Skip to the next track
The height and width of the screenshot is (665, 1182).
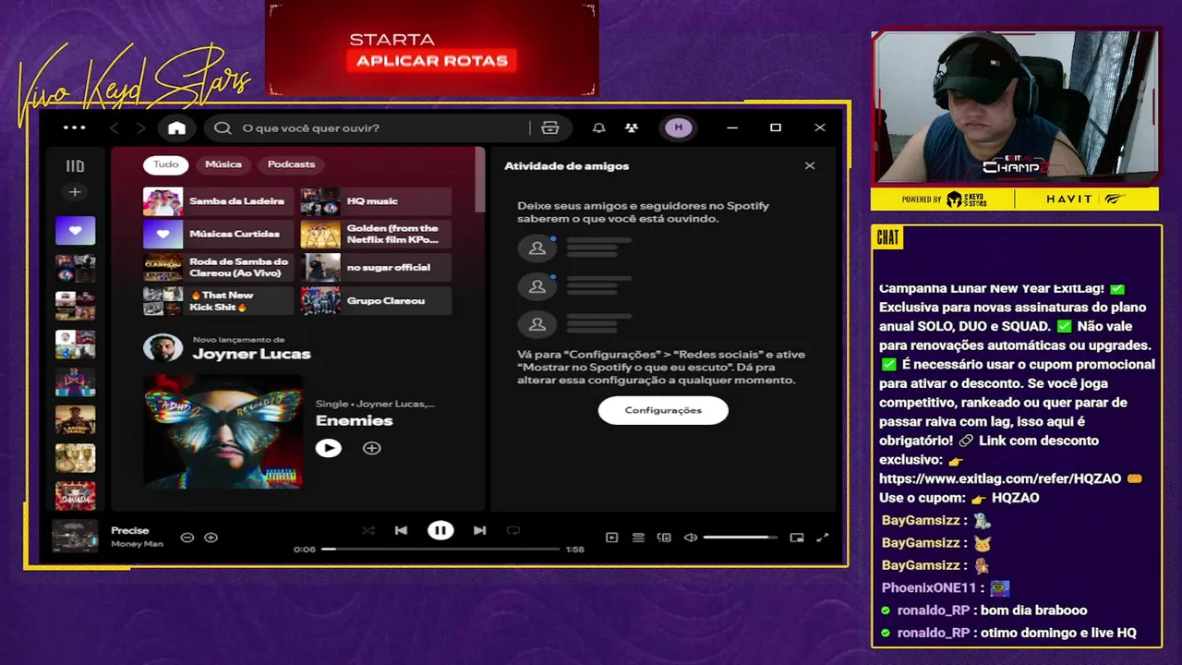coord(479,530)
